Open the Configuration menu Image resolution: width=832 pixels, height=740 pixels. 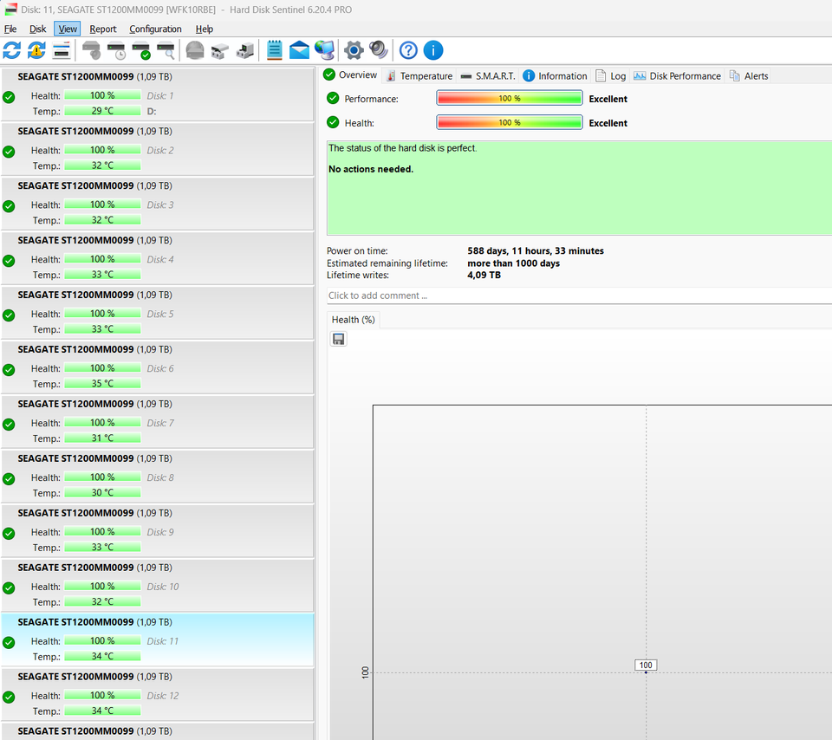[x=155, y=29]
